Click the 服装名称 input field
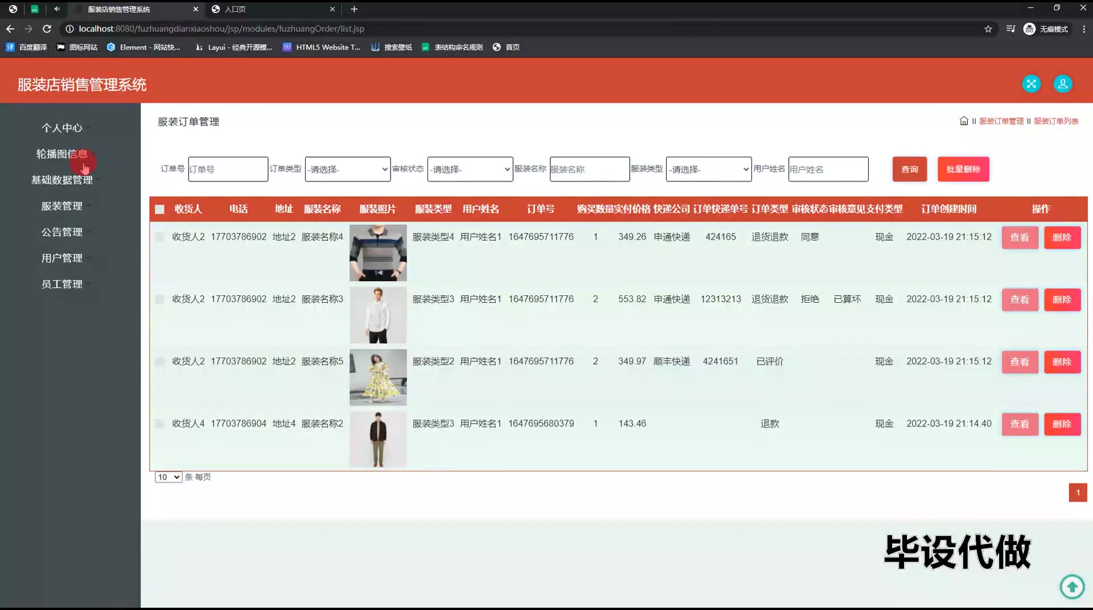 (590, 169)
